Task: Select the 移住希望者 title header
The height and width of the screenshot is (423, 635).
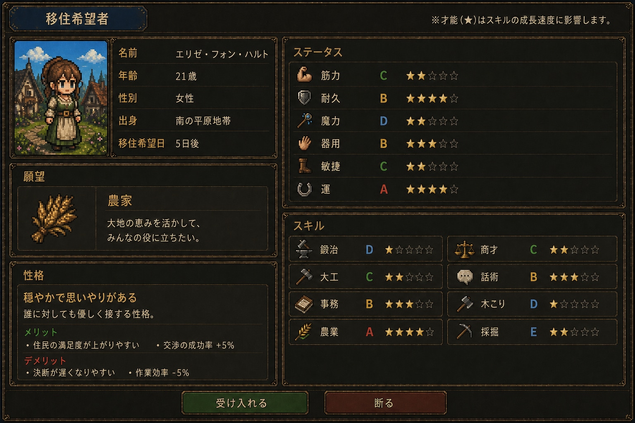Action: click(x=78, y=19)
